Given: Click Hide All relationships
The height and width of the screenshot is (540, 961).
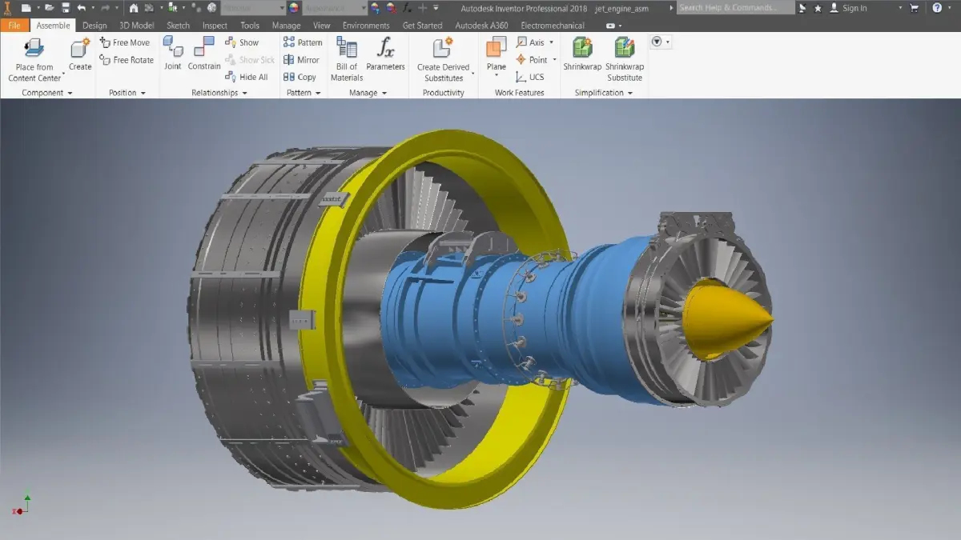Looking at the screenshot, I should (x=247, y=77).
